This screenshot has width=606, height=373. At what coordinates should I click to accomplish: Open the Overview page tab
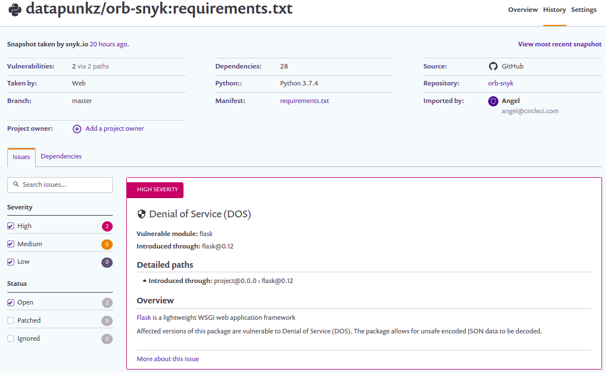[x=523, y=10]
